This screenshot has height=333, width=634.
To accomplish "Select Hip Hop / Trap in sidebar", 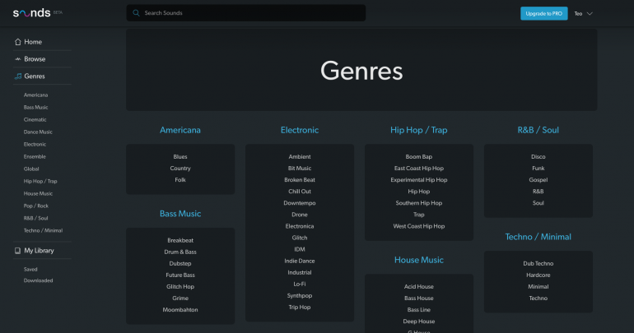I will point(40,181).
